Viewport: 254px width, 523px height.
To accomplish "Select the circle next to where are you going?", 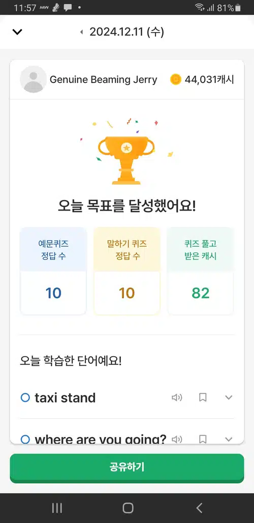I will 25,439.
